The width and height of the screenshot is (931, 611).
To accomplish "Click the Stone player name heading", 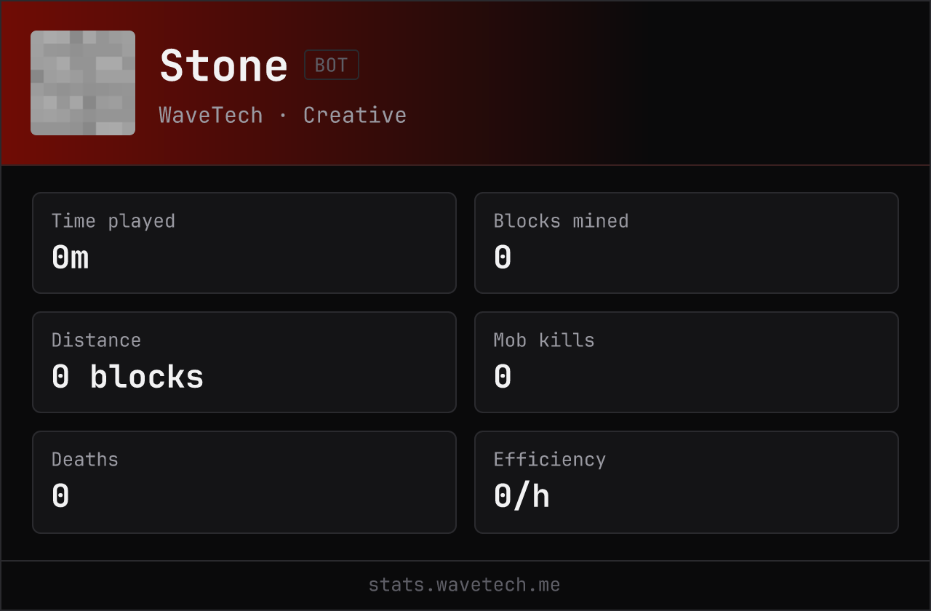I will (224, 66).
